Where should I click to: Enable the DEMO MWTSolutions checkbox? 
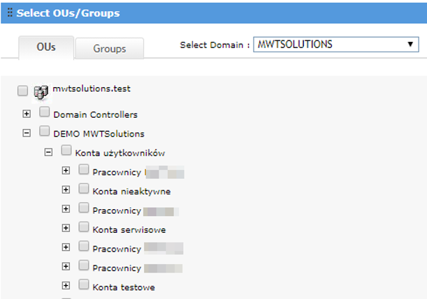click(45, 131)
